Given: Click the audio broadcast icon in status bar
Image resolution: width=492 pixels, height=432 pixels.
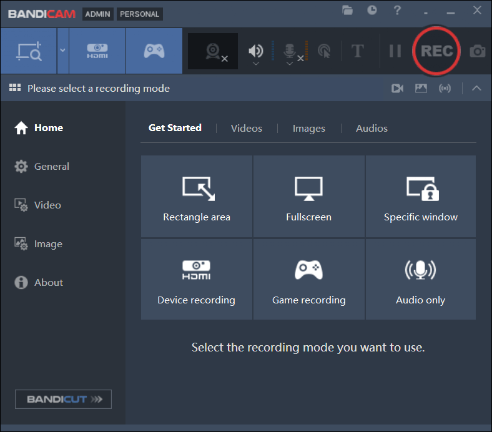Looking at the screenshot, I should point(445,89).
